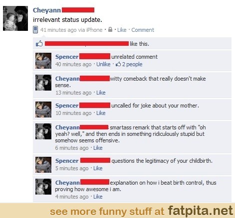Show the 2 people who liked the comment
235x218 pixels.
[x=132, y=64]
